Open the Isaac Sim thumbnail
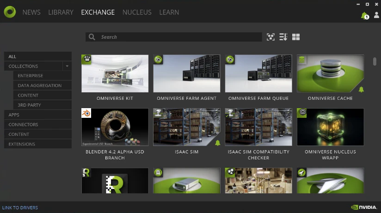The width and height of the screenshot is (381, 213). [187, 127]
